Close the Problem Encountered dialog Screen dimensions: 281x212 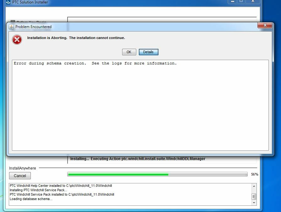(265, 25)
